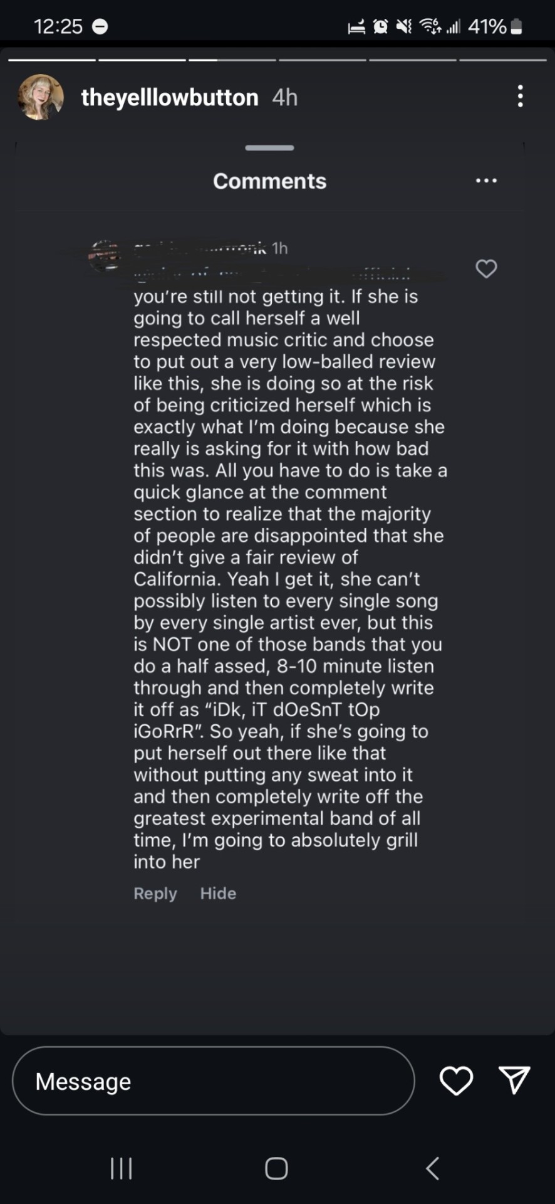The image size is (555, 1204).
Task: Open the story options three-dot menu
Action: coord(520,97)
